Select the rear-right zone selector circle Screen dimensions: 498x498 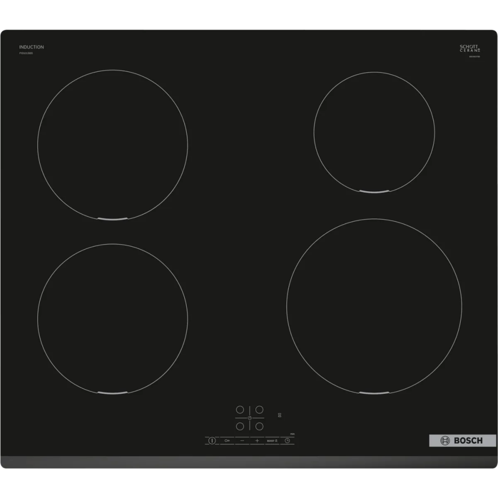[259, 410]
